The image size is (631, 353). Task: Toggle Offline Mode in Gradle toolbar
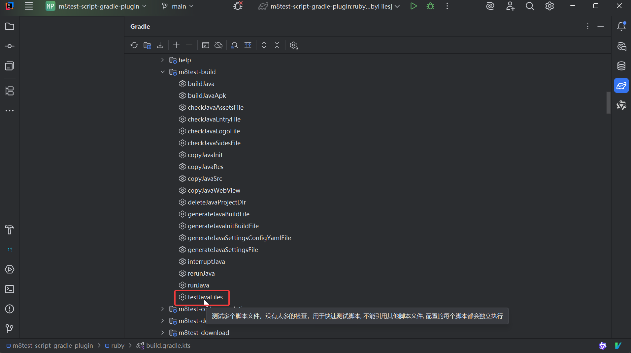[218, 45]
